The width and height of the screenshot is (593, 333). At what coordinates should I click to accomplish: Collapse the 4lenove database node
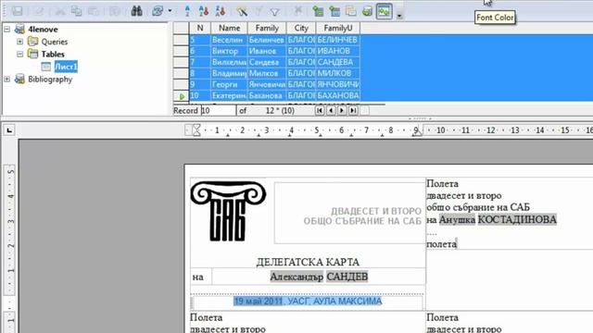pos(6,29)
